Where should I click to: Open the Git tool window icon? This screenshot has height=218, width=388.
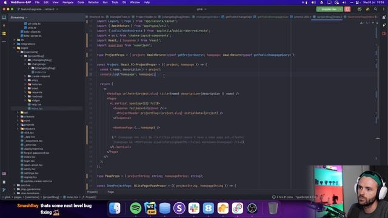tap(4, 190)
